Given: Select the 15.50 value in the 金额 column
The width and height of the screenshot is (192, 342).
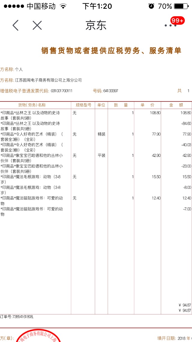Looking at the screenshot, I should [187, 177].
